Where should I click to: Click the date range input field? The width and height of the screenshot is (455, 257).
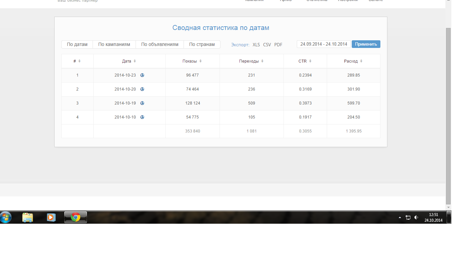click(324, 44)
